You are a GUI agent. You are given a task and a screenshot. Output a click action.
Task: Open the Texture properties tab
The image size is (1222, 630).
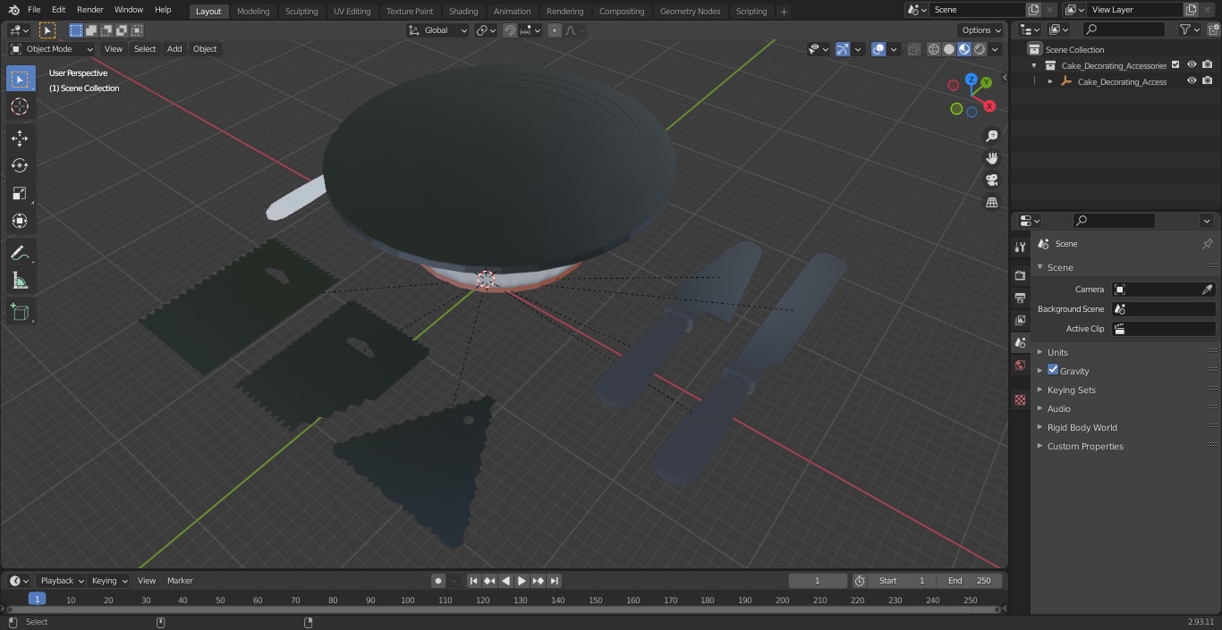[x=1020, y=400]
